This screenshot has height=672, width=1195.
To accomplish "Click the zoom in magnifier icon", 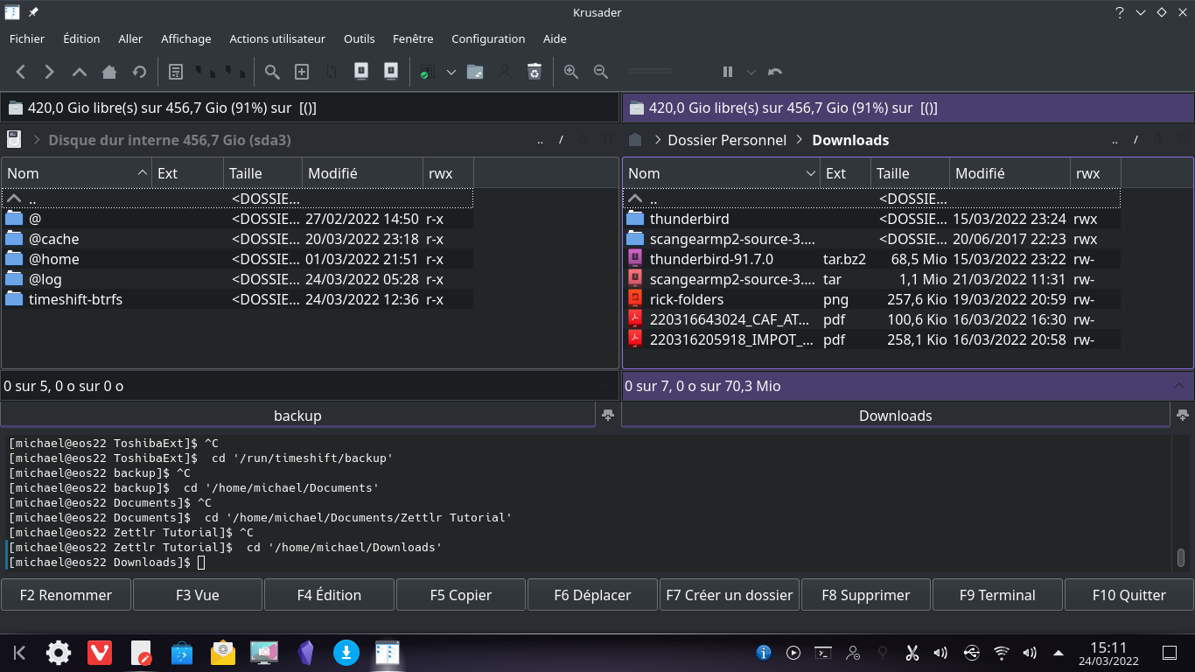I will tap(571, 72).
